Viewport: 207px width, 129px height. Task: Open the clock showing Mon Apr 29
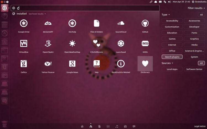tap(181, 2)
